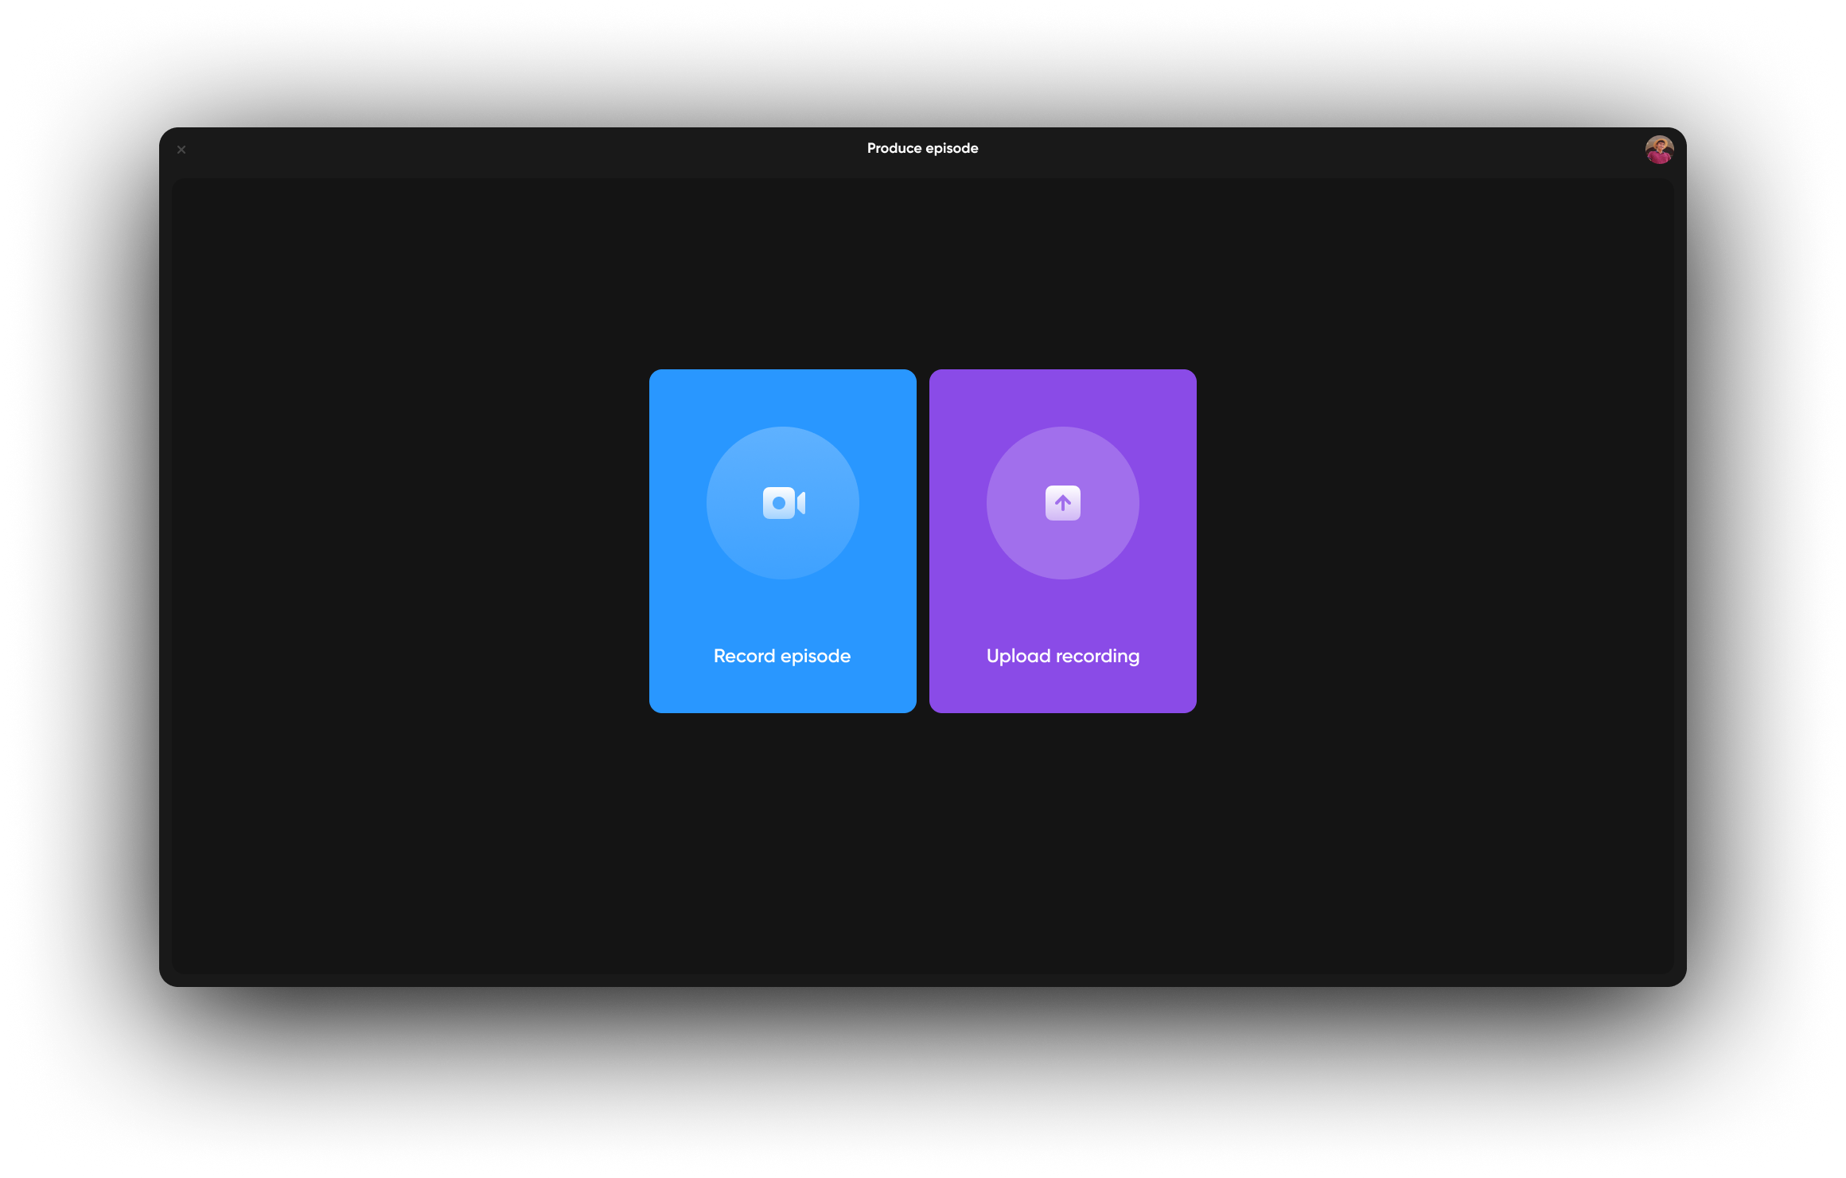The width and height of the screenshot is (1846, 1178).
Task: Open the user profile avatar
Action: pos(1659,149)
